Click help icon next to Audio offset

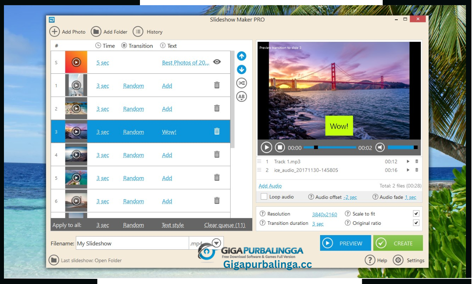pos(311,197)
